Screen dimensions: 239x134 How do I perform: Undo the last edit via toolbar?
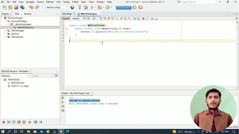point(31,7)
